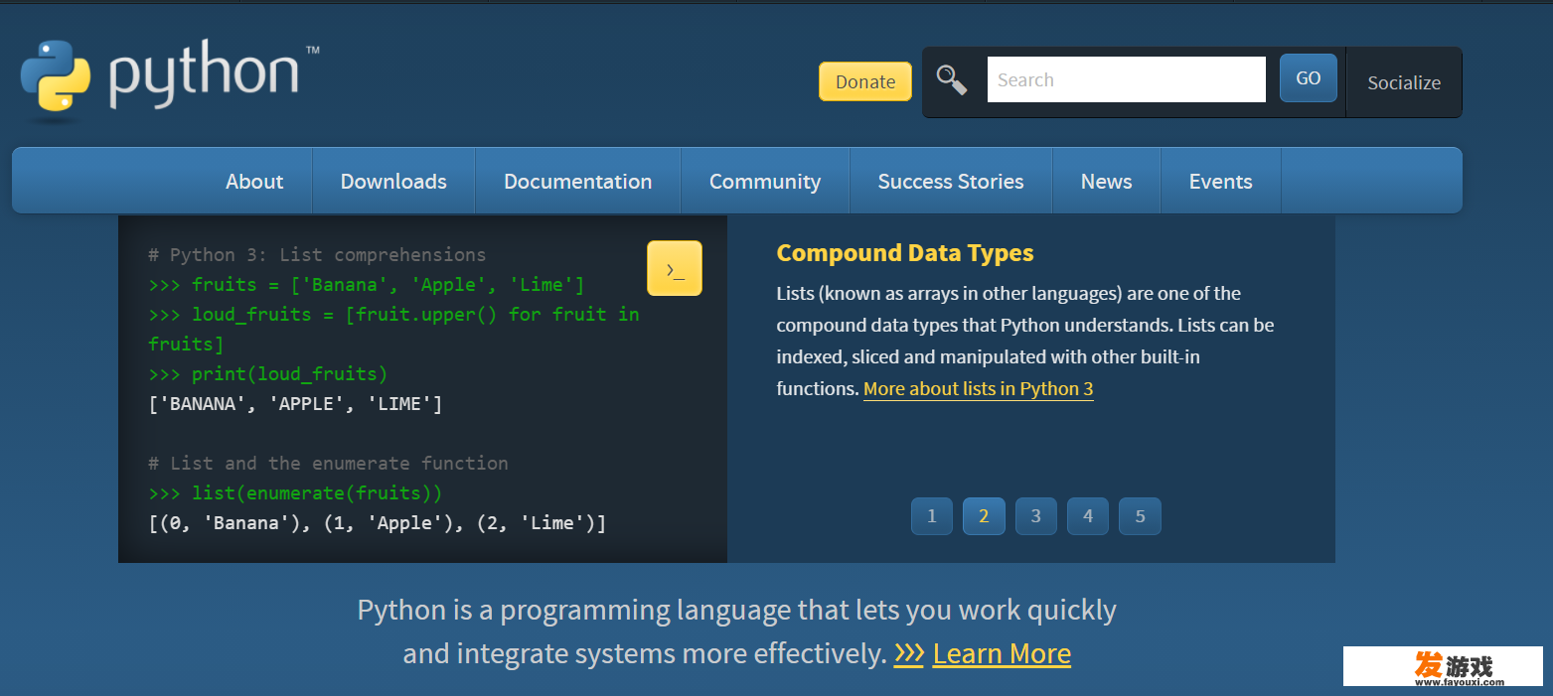This screenshot has height=696, width=1553.
Task: Open the Downloads menu
Action: (393, 181)
